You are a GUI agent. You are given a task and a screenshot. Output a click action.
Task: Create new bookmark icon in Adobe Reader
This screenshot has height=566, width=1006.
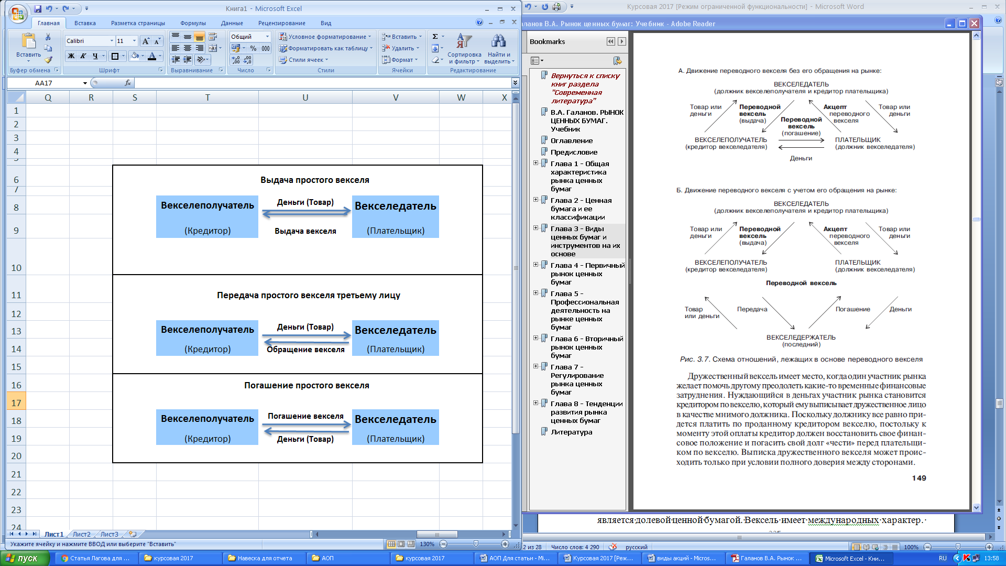(x=617, y=61)
